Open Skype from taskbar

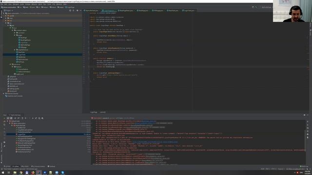(63, 173)
